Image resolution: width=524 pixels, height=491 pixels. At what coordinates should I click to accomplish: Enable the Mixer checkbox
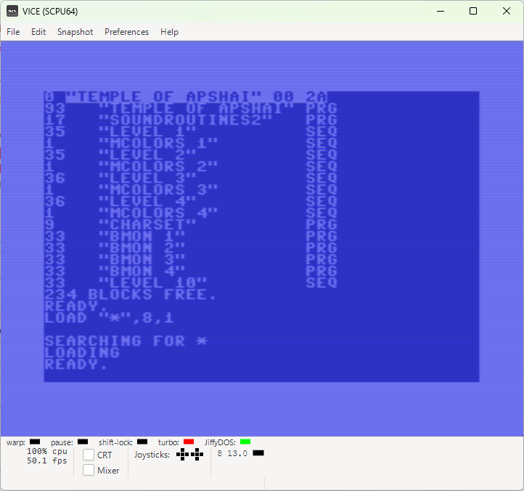pos(89,470)
